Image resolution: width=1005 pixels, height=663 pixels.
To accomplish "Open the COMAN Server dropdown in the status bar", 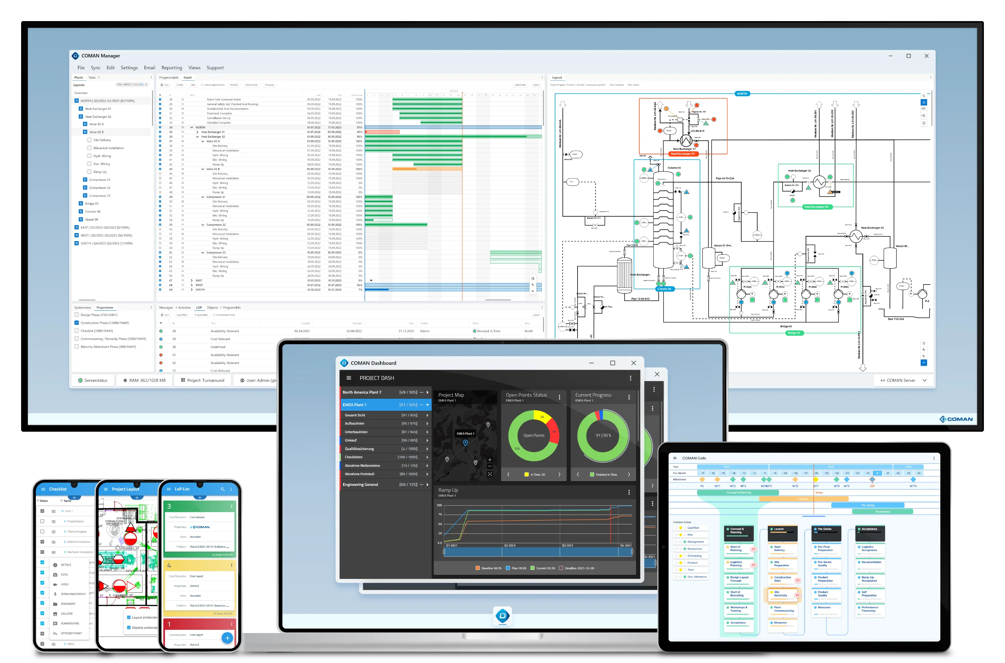I will point(925,380).
